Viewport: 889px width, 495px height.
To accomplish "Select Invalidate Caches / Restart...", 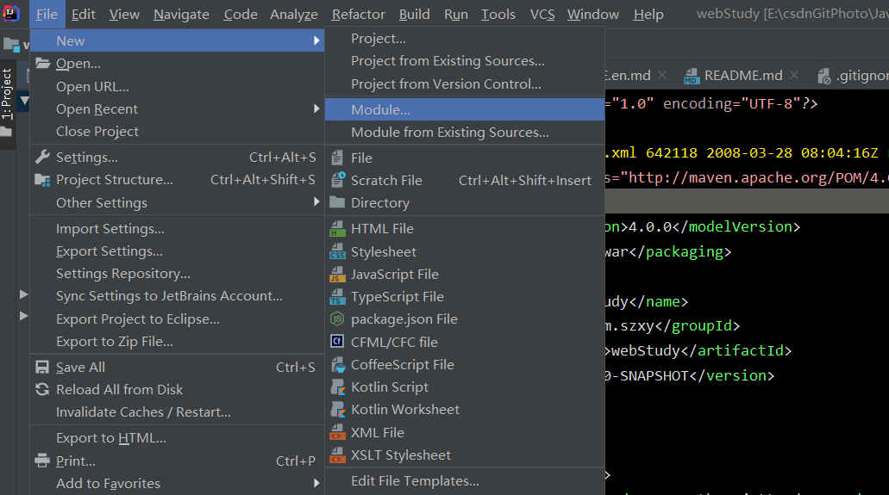I will [x=177, y=411].
